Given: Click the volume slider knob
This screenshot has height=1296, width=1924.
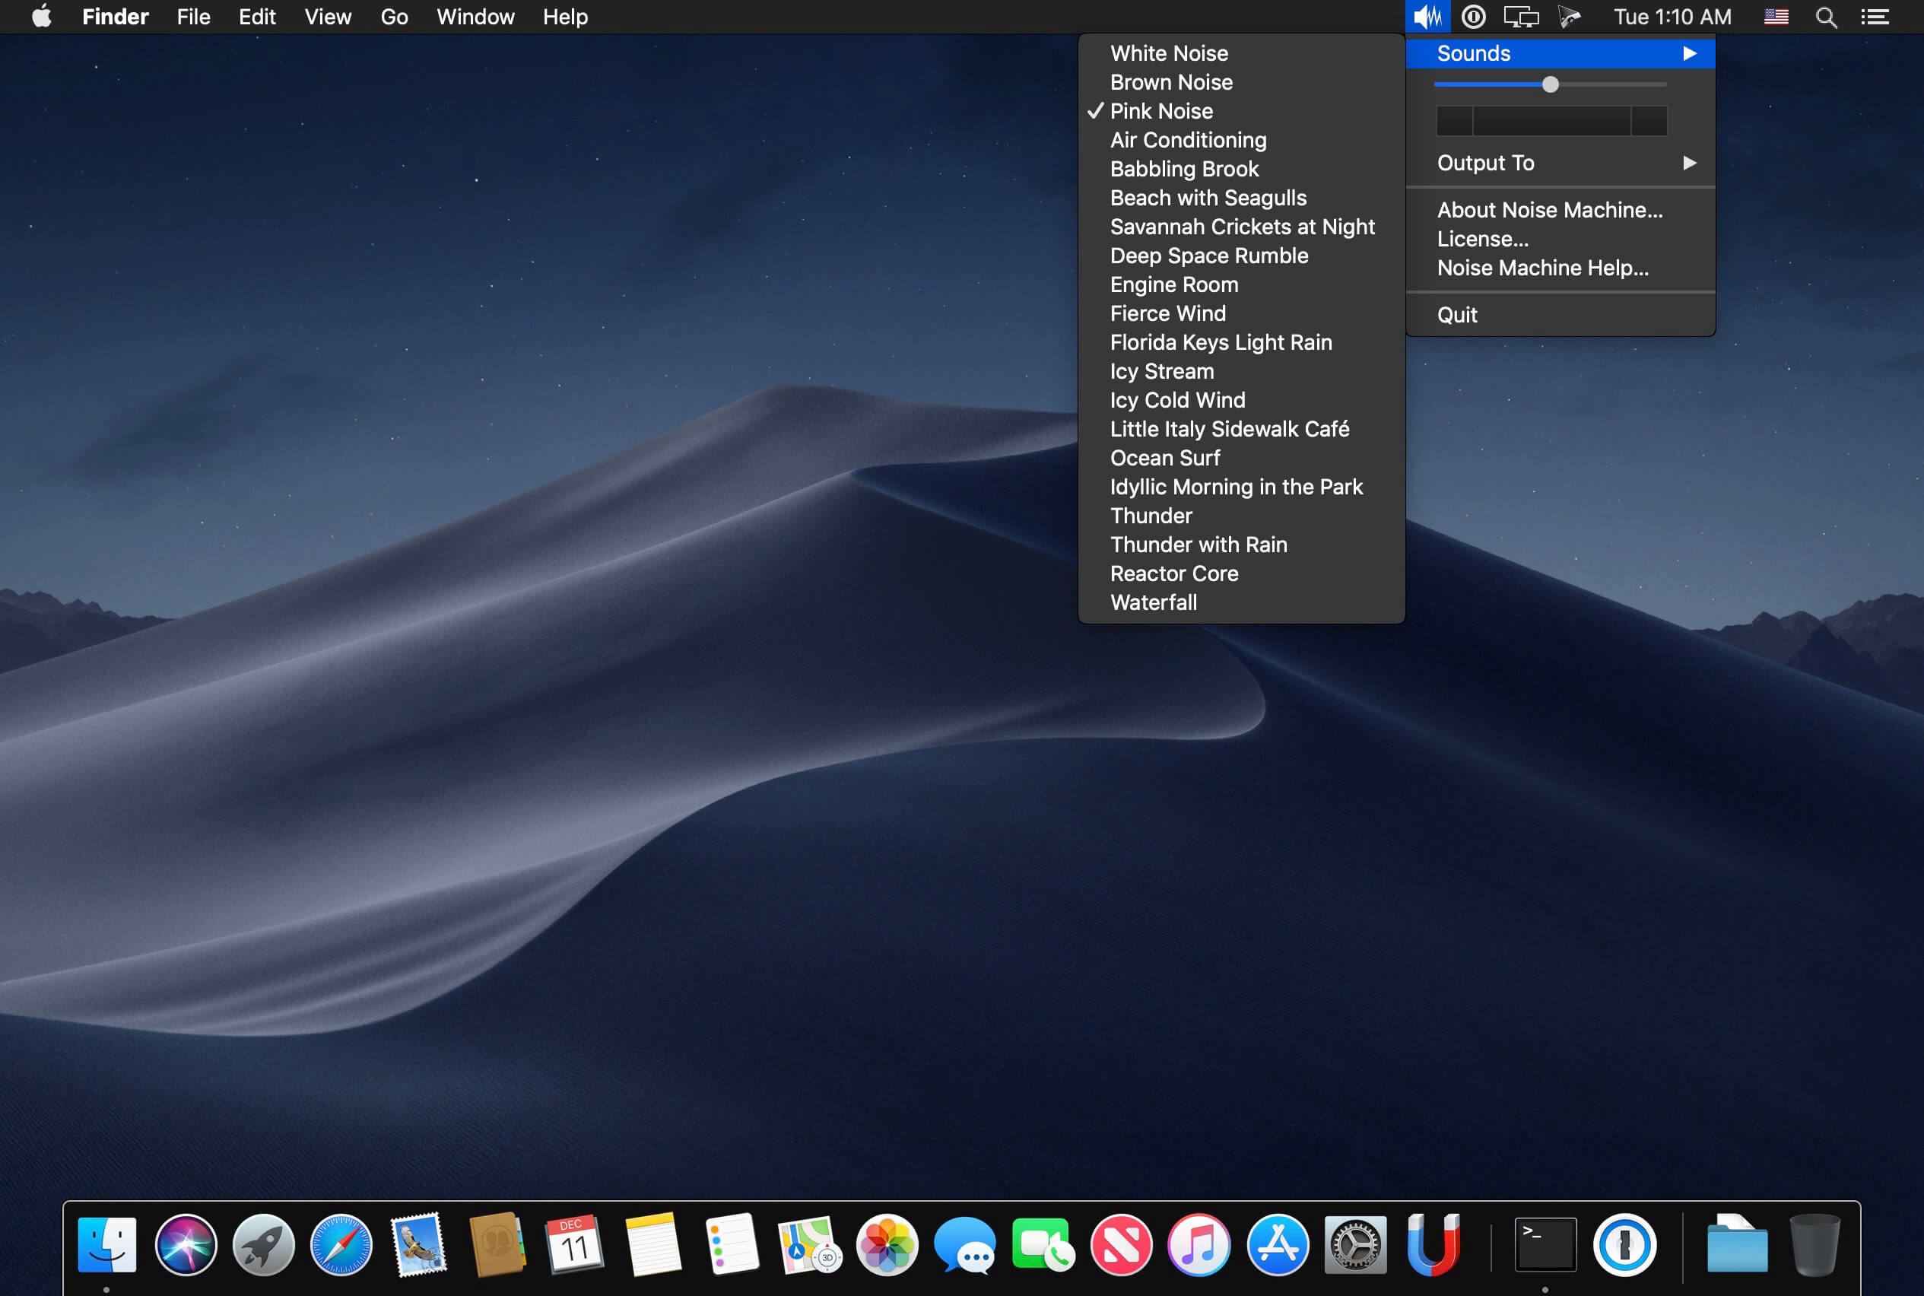Looking at the screenshot, I should [1551, 85].
